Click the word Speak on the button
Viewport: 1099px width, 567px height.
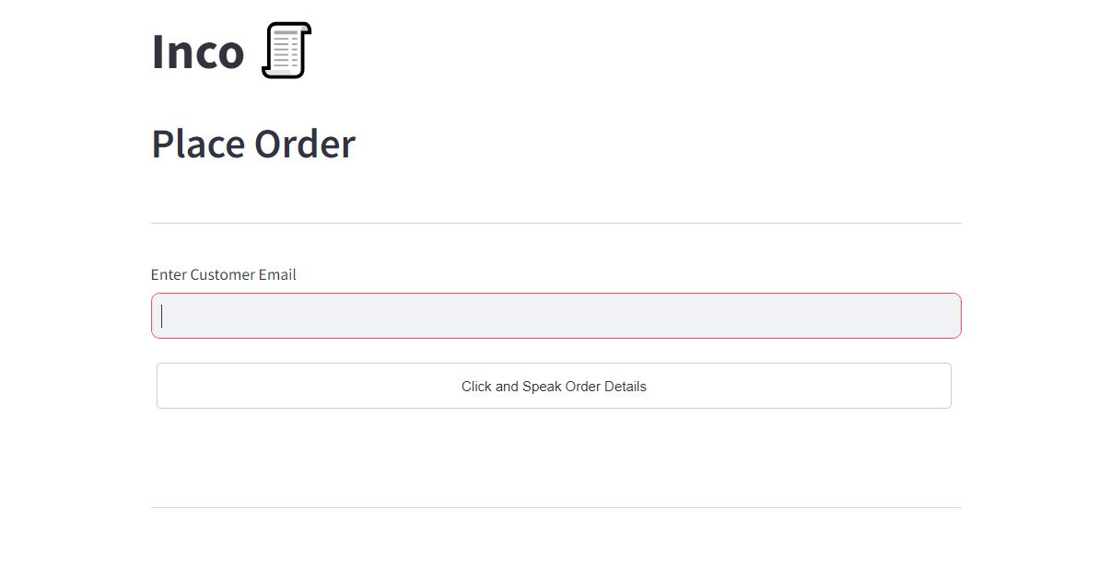pos(542,387)
